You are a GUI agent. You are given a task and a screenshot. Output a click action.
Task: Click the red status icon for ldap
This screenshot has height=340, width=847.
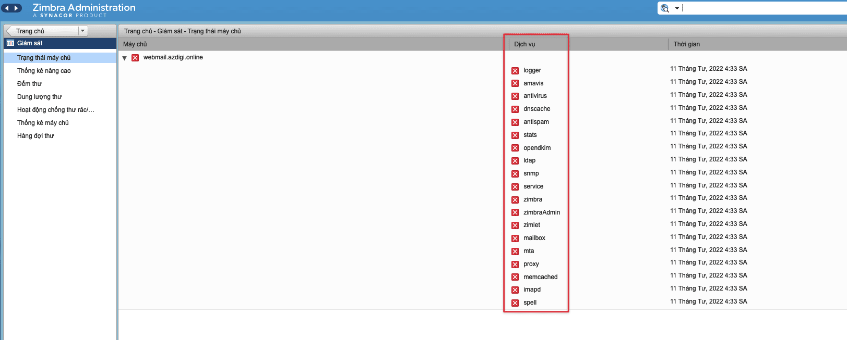pos(515,161)
